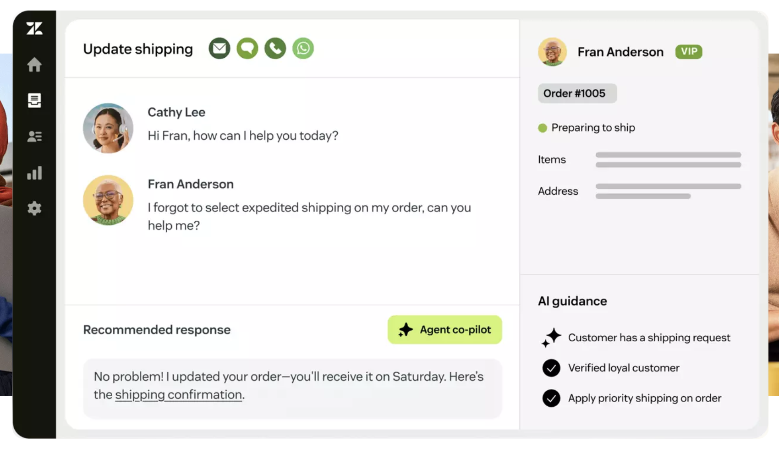Click the Agent co-pilot button
Image resolution: width=779 pixels, height=469 pixels.
(444, 329)
